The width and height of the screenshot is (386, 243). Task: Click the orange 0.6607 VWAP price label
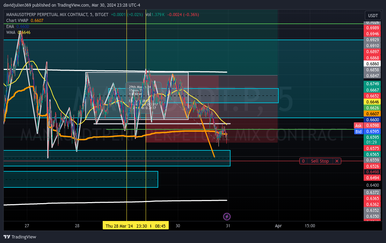click(372, 114)
